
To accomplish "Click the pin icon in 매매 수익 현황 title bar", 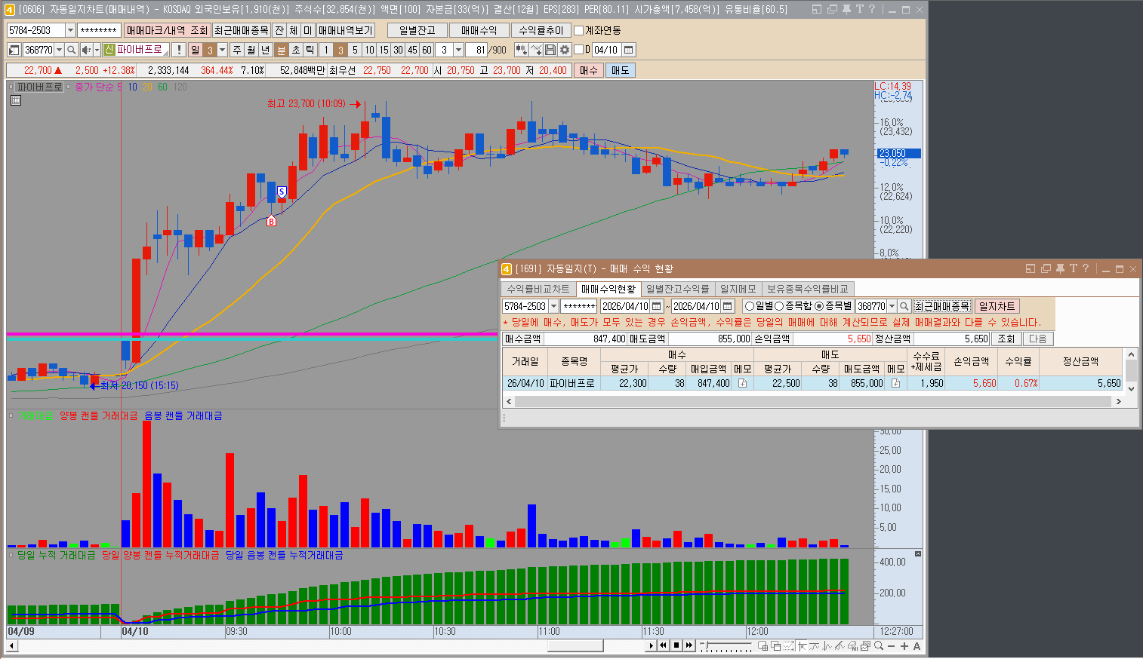I will (1060, 268).
